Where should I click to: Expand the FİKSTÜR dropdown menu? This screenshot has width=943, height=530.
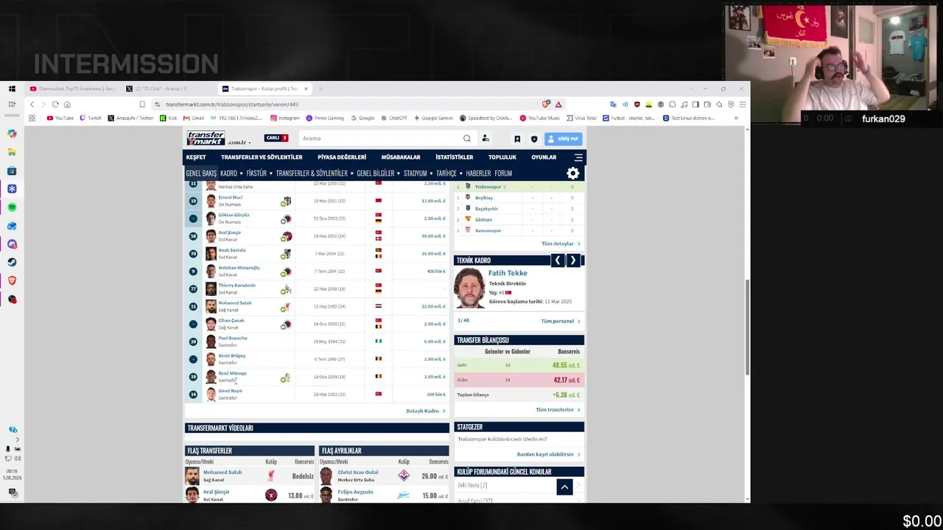click(259, 173)
